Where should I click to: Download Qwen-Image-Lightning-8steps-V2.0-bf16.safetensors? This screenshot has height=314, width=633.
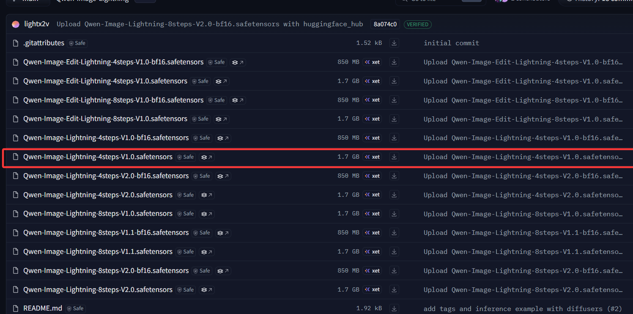[x=394, y=271]
